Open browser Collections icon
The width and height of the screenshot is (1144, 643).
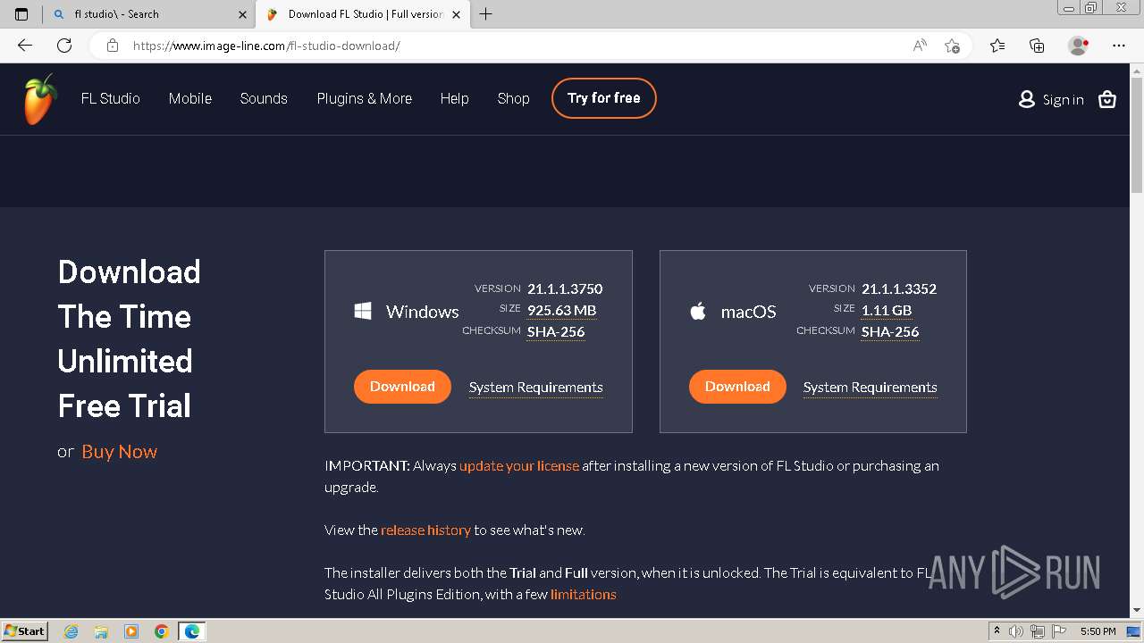[1037, 46]
